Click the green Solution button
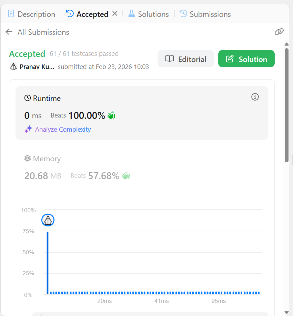Viewport: 293px width, 316px height. [x=246, y=59]
